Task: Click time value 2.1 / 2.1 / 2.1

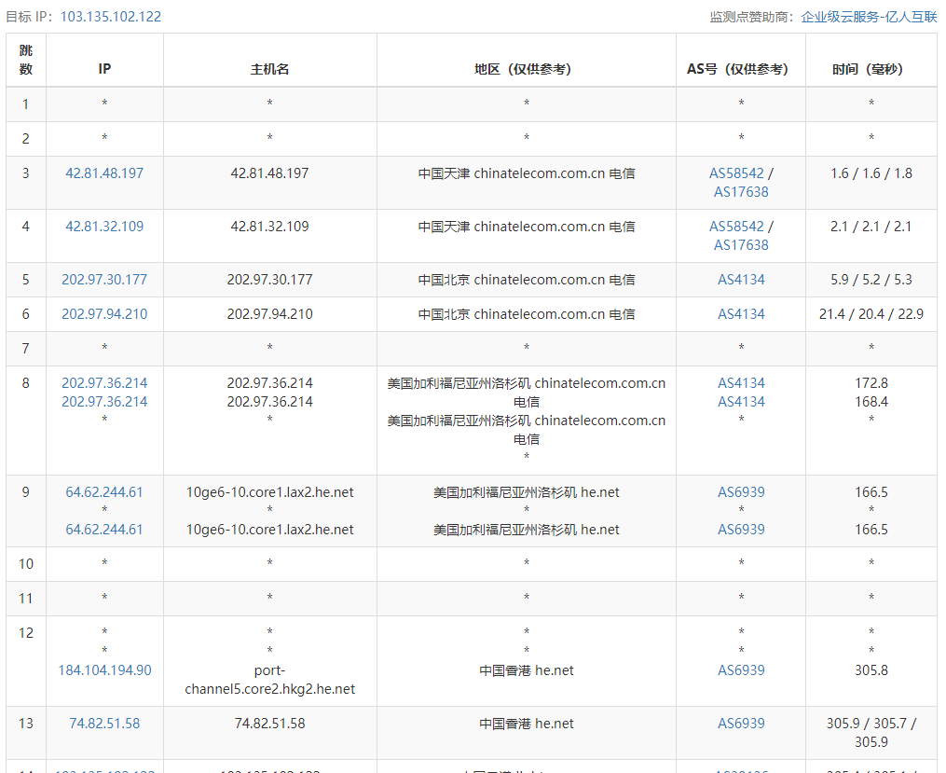Action: click(x=871, y=227)
